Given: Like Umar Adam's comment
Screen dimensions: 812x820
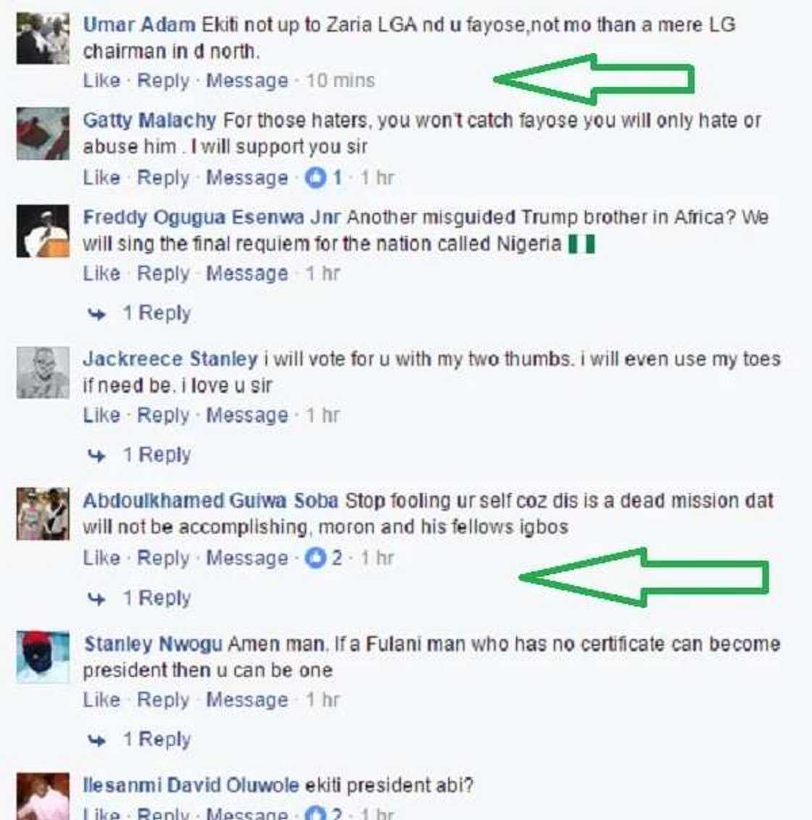Looking at the screenshot, I should (x=101, y=80).
